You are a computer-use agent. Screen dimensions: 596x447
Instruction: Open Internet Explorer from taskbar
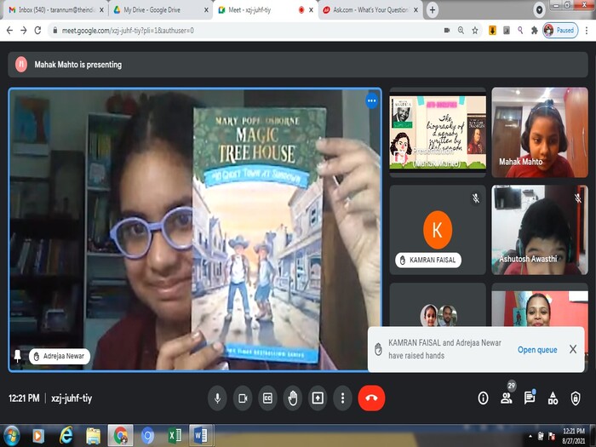click(x=66, y=436)
